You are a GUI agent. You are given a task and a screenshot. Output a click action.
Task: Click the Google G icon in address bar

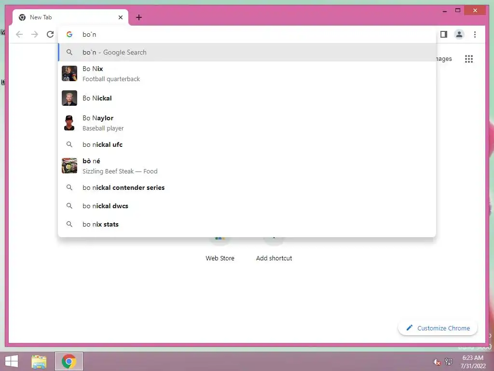pos(69,34)
